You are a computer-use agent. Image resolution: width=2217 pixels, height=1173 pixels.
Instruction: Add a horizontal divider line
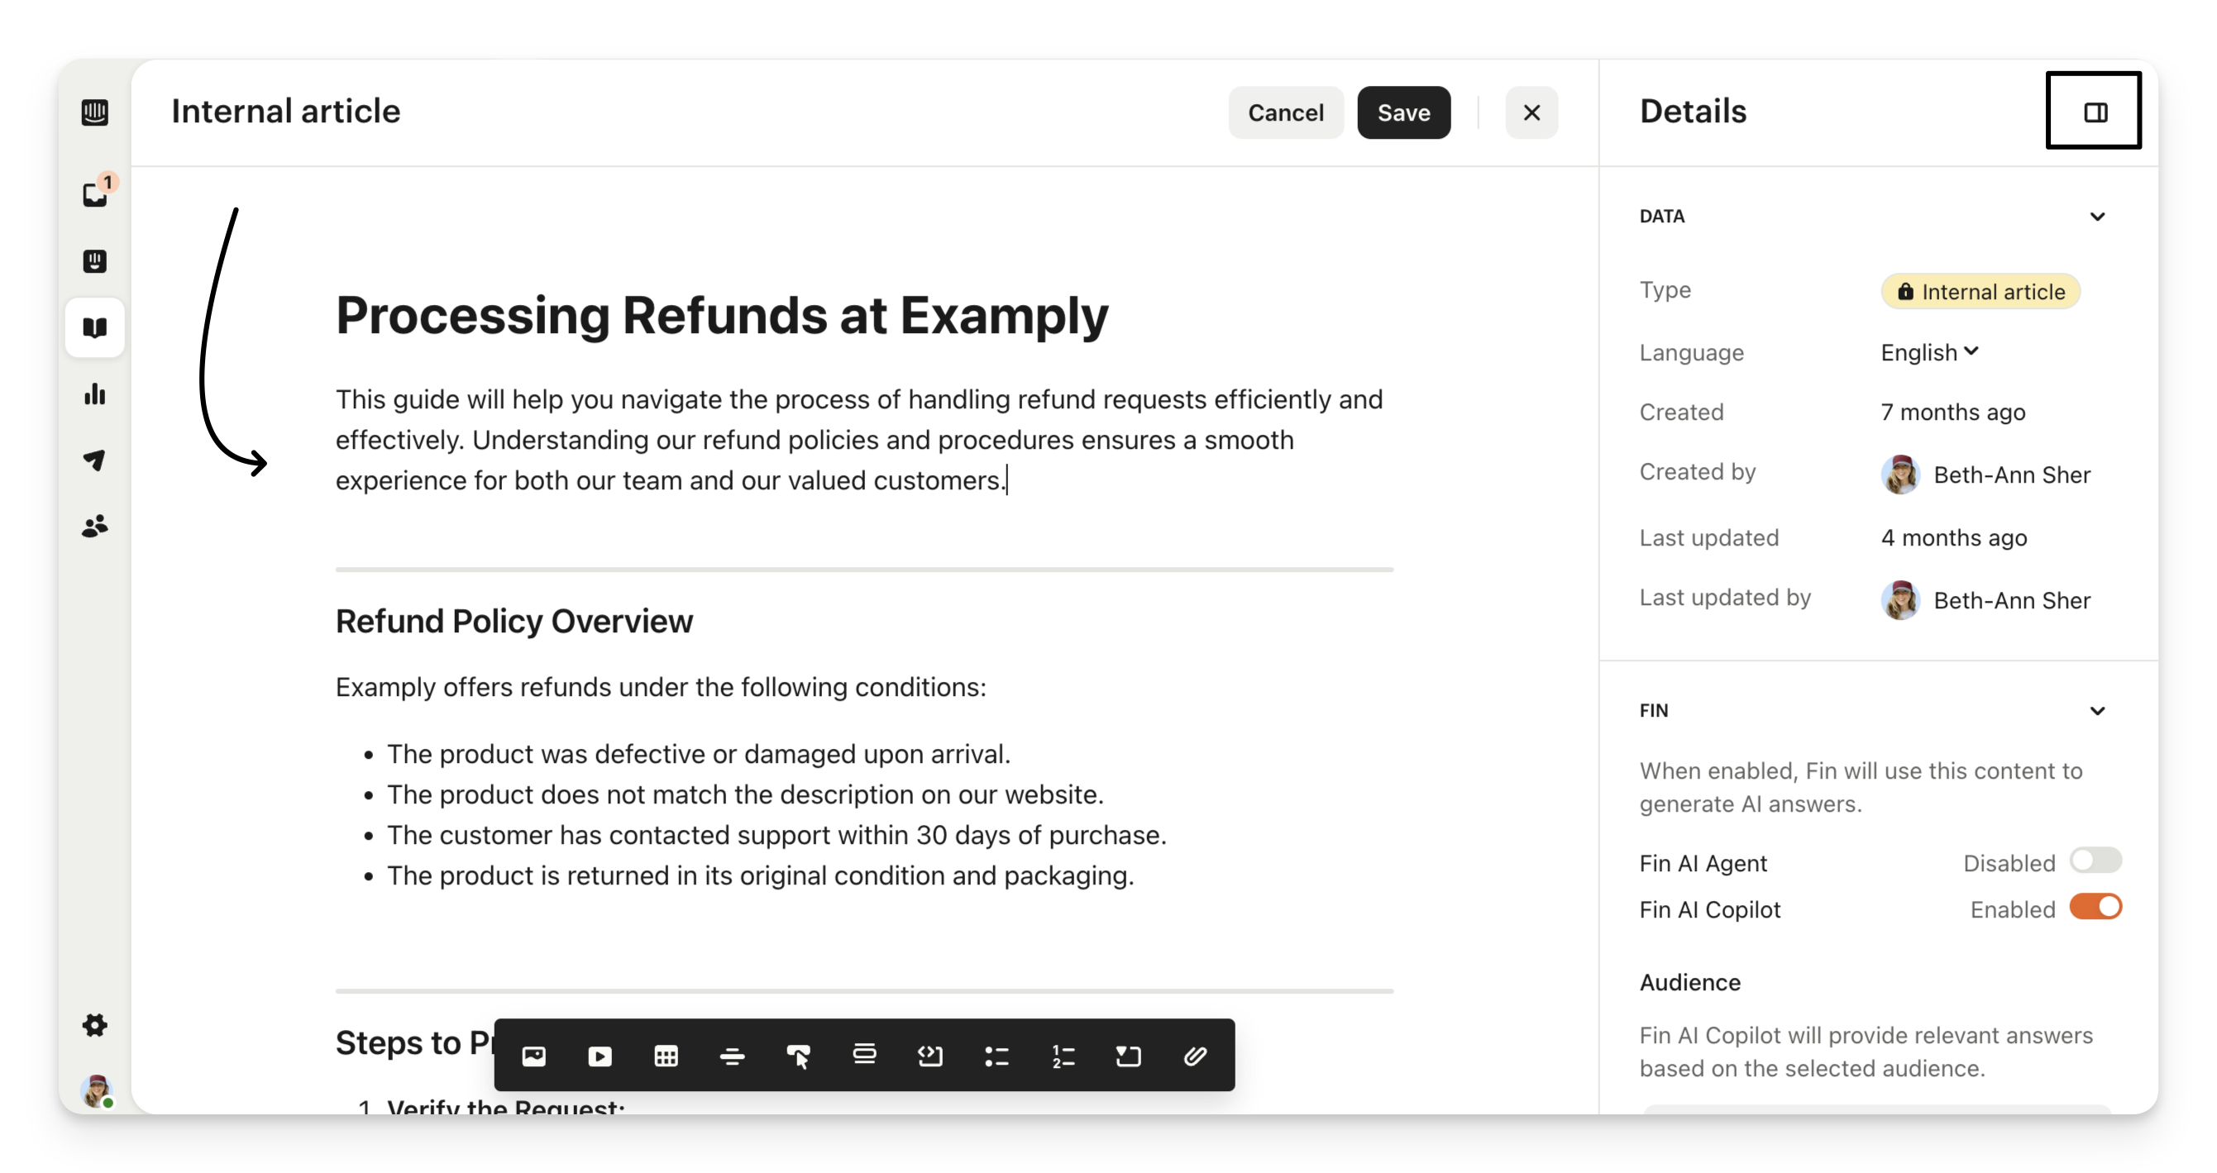[x=733, y=1056]
